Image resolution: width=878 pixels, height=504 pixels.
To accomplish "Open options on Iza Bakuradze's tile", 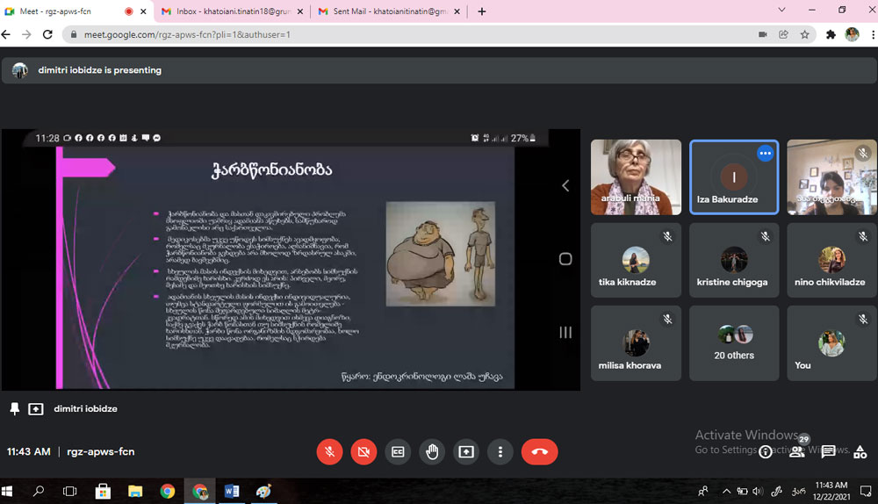I will click(x=765, y=153).
